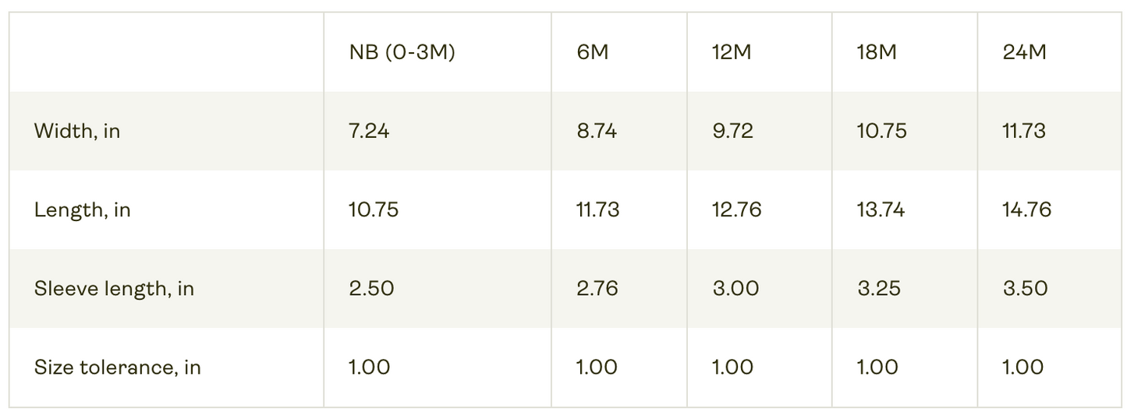Select the 13.74 length value under 18M

(881, 209)
